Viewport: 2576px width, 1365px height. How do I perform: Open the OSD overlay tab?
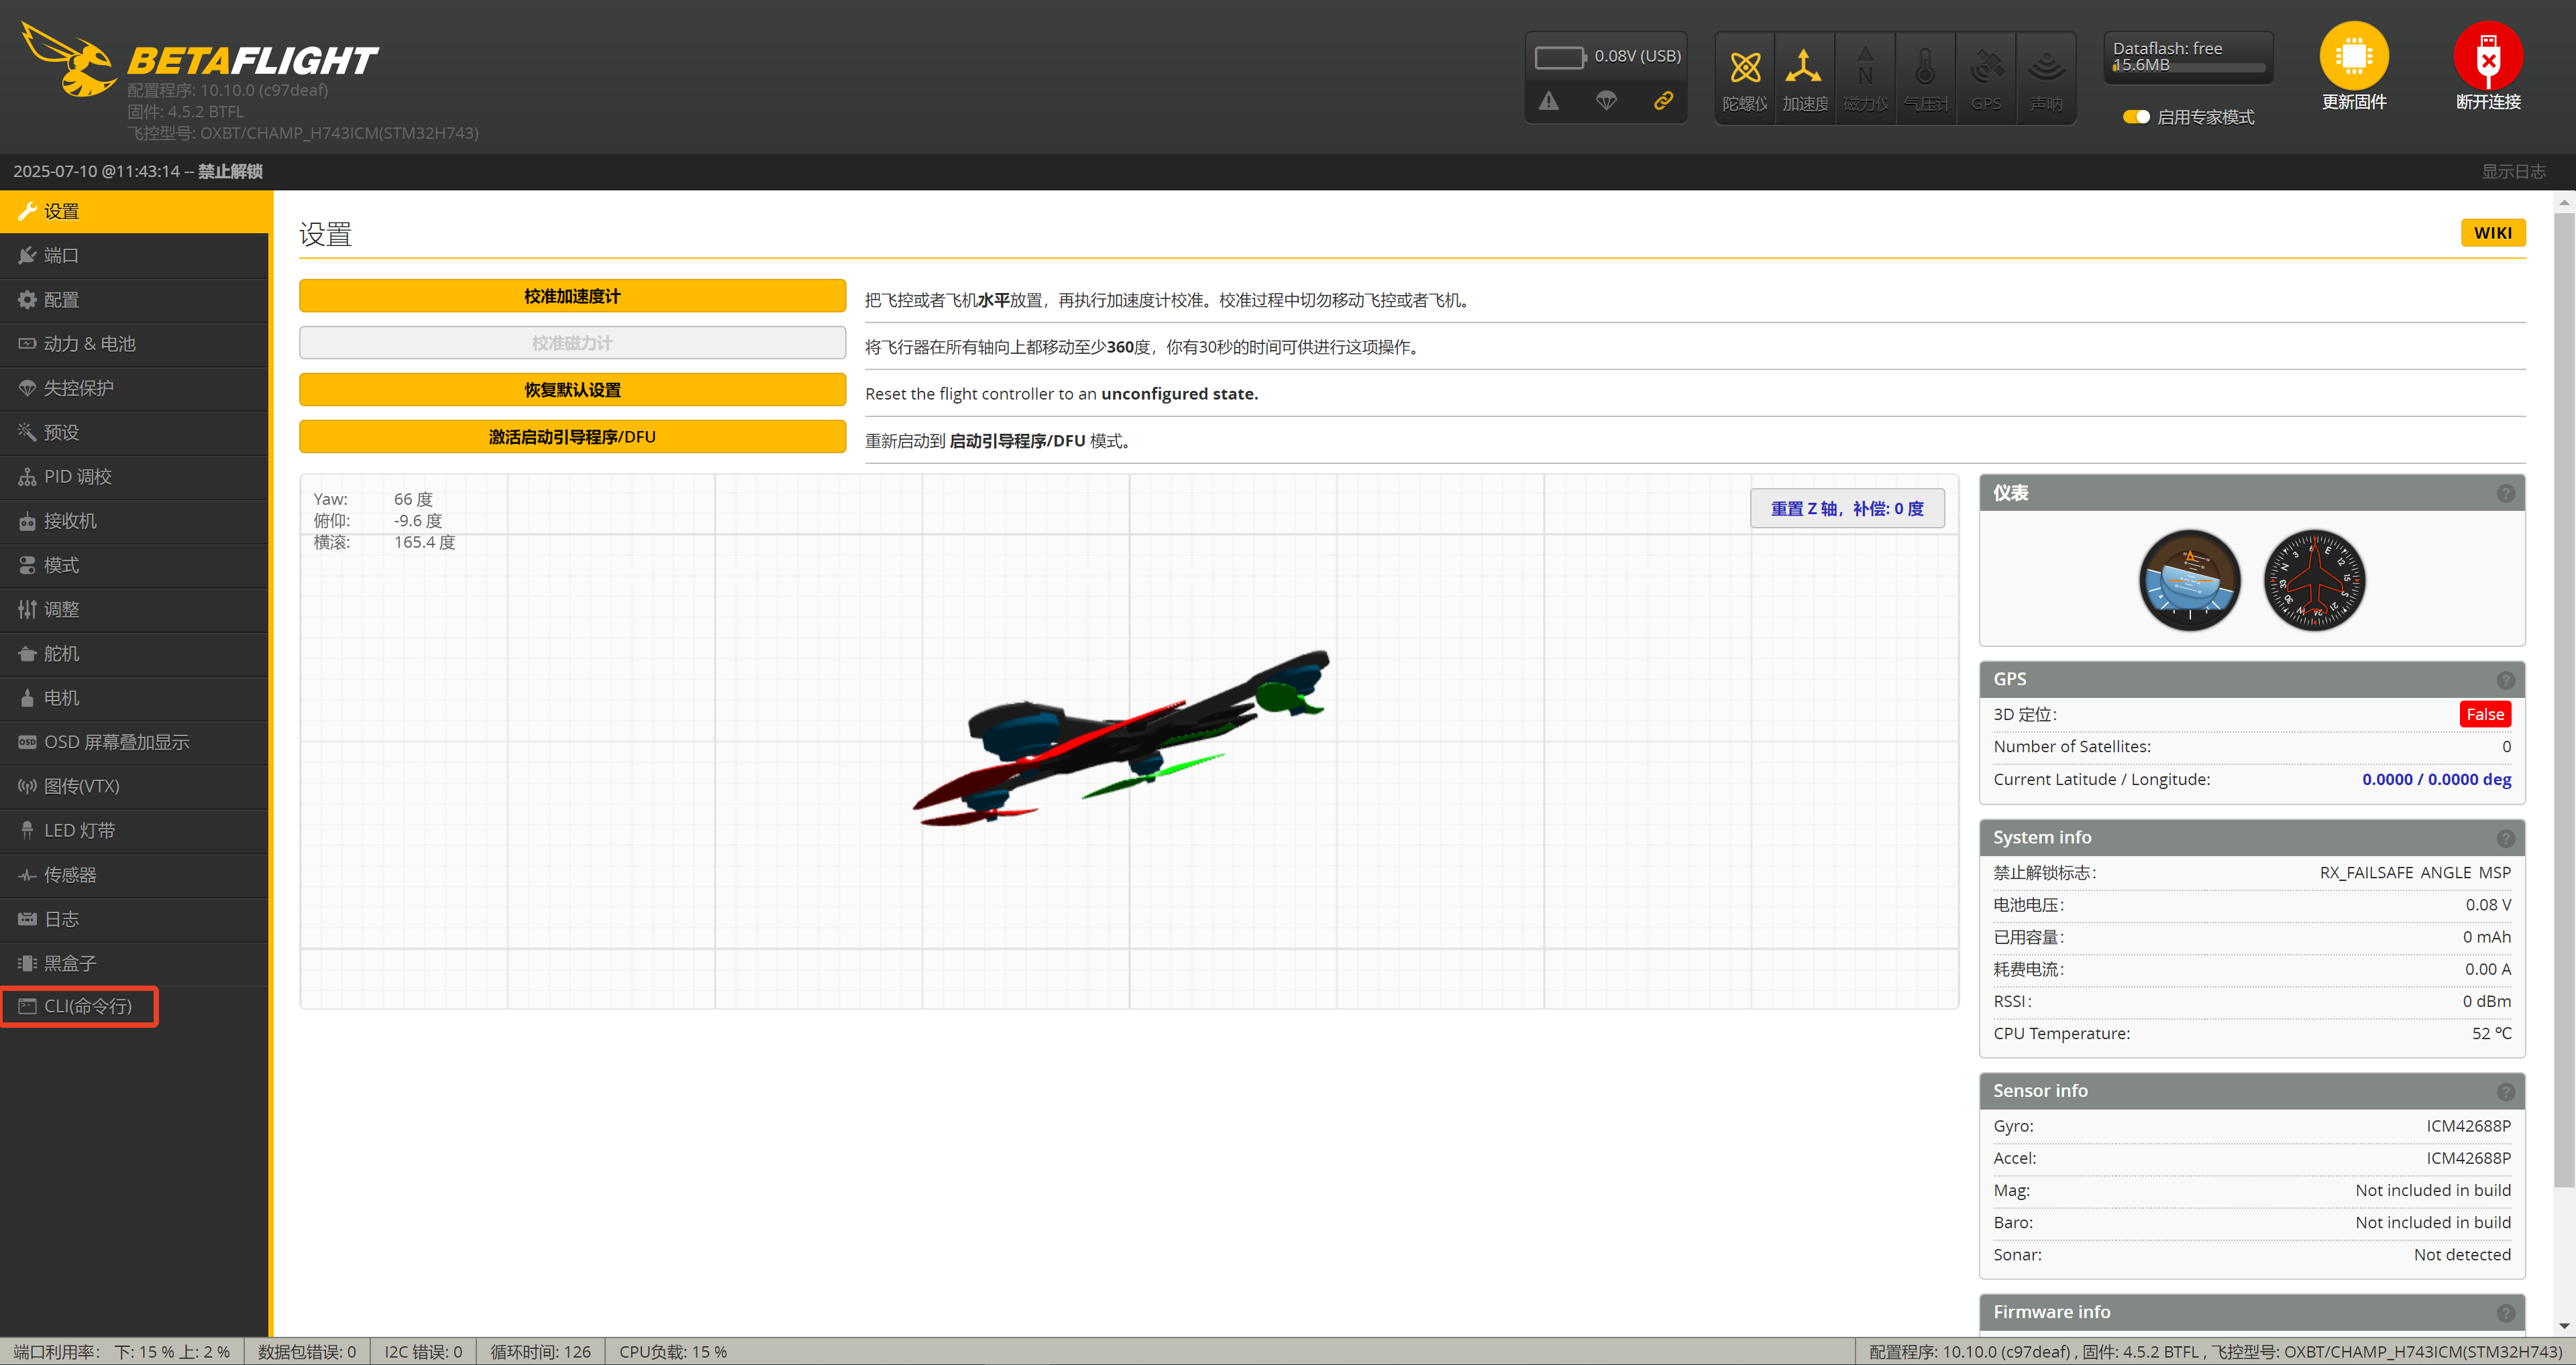(x=116, y=742)
